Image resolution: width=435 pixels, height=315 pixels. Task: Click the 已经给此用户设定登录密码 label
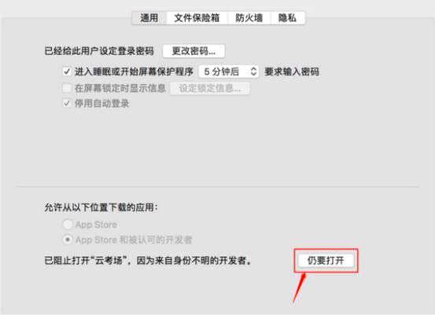(99, 51)
